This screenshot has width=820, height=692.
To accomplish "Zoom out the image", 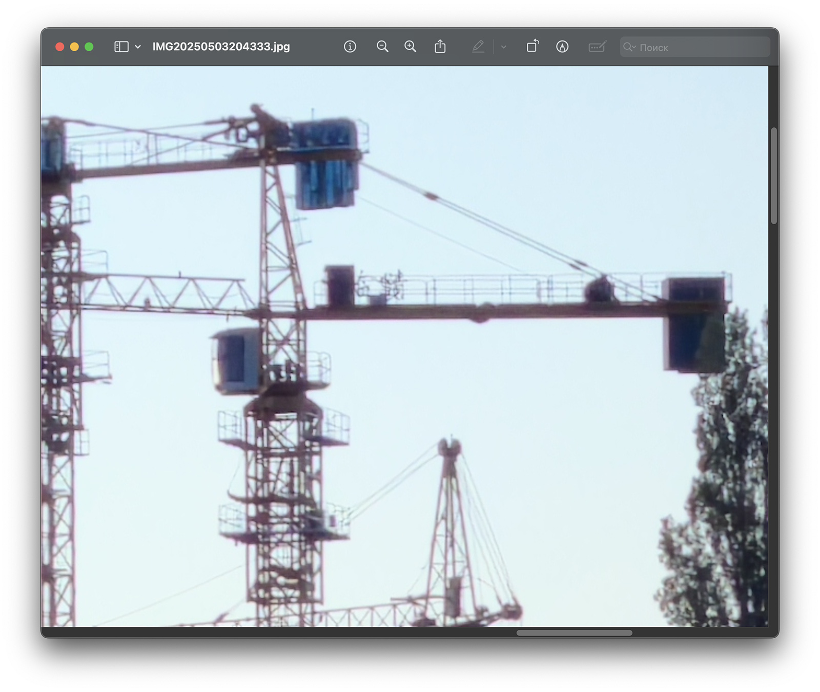I will pos(382,47).
